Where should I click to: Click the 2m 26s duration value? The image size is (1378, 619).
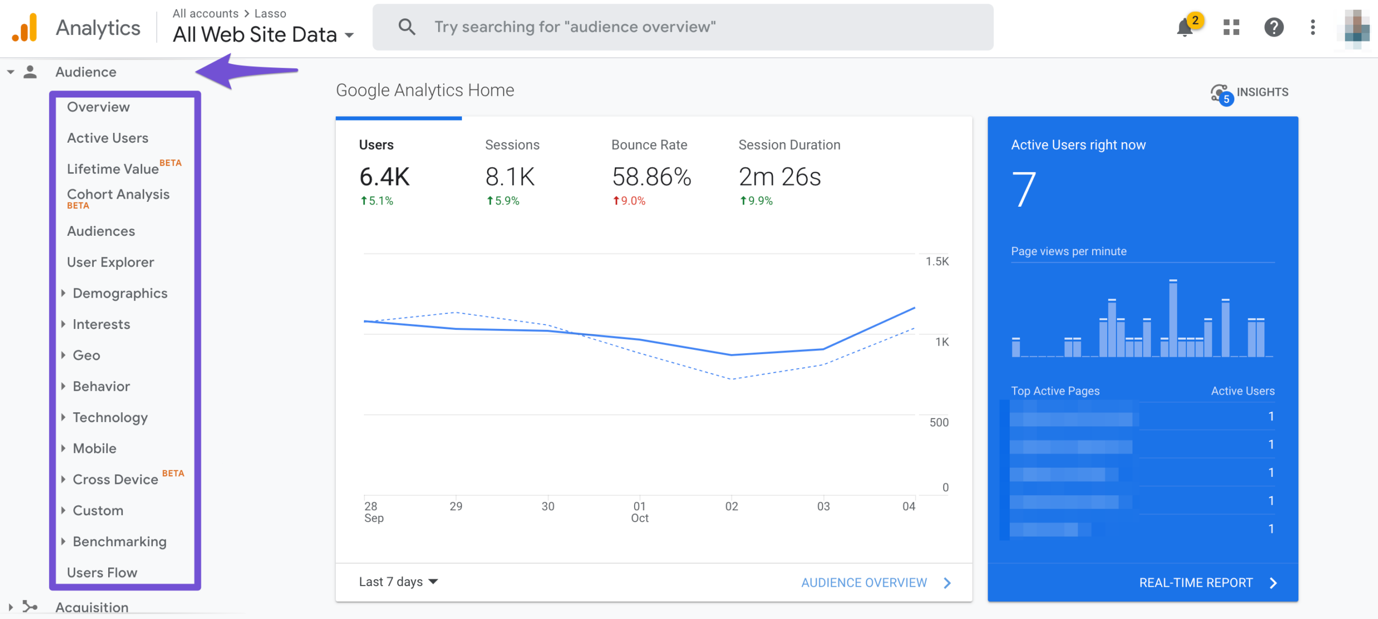pyautogui.click(x=779, y=177)
